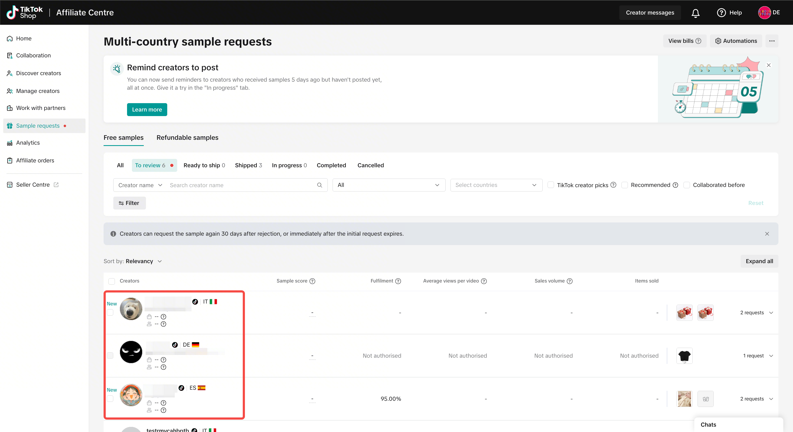This screenshot has width=793, height=432.
Task: Open the notifications bell icon
Action: (695, 13)
